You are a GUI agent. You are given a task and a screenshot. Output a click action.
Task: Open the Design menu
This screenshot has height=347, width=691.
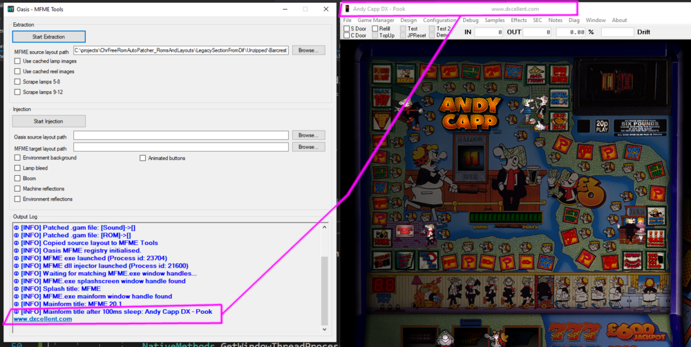pos(408,20)
